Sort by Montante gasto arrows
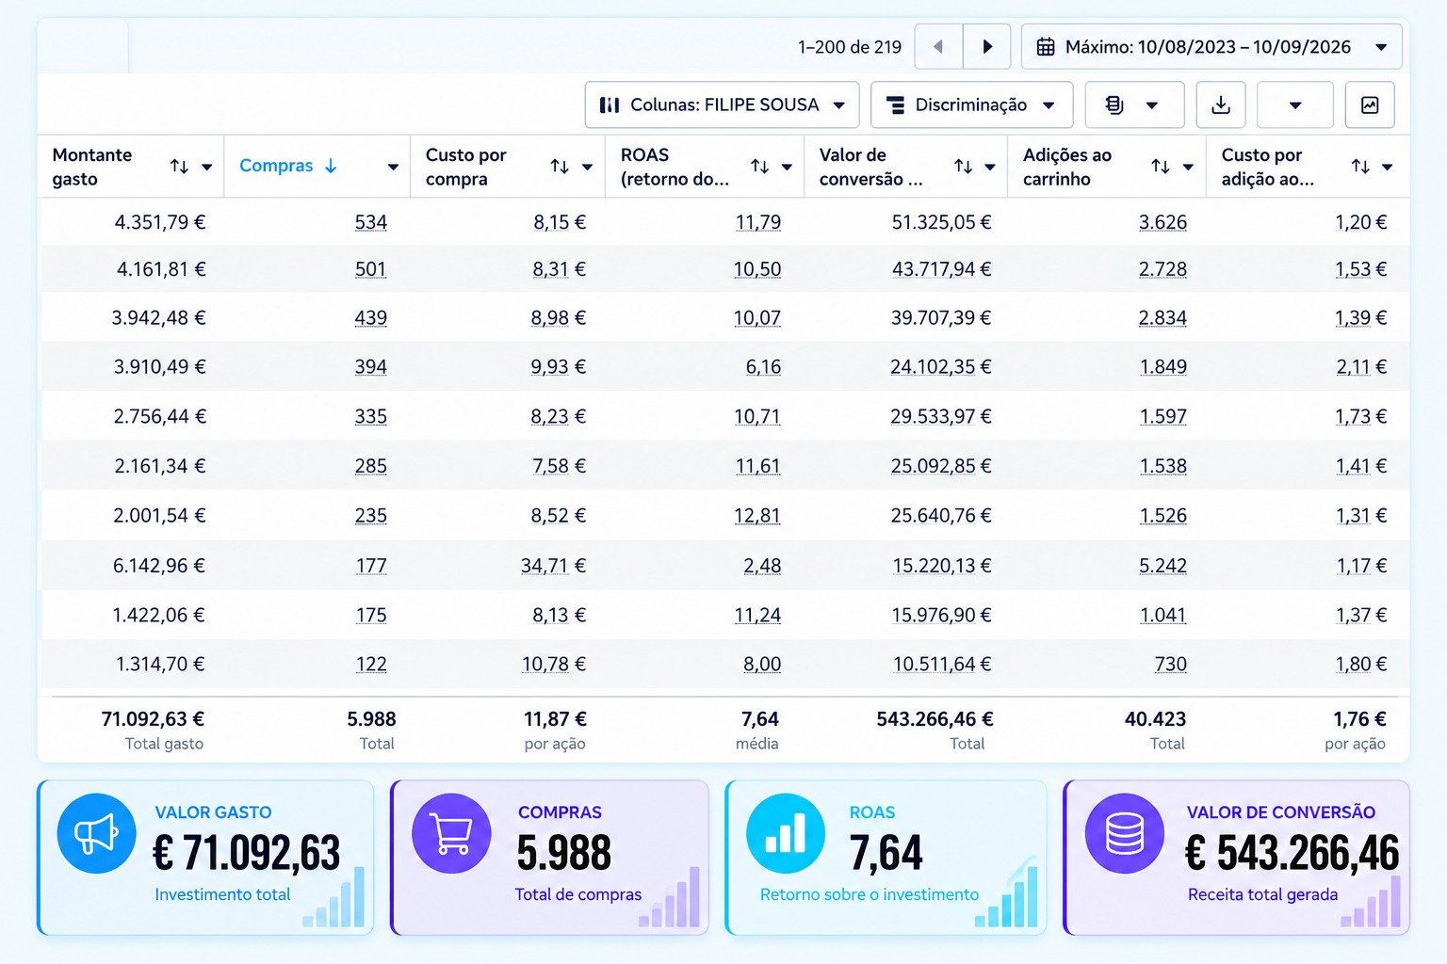1447x964 pixels. 179,167
